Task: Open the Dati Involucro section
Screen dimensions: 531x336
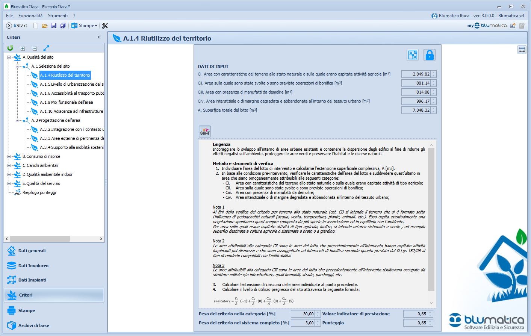Action: (x=54, y=266)
